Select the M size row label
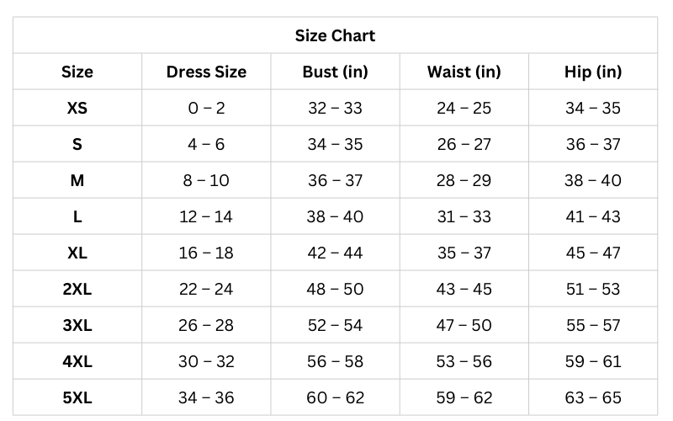Screen dimensions: 673x421 pyautogui.click(x=77, y=180)
